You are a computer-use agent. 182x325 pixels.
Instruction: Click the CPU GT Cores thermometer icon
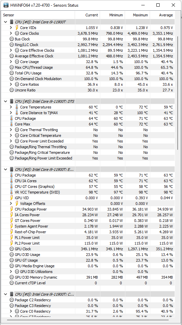pyautogui.click(x=12, y=187)
